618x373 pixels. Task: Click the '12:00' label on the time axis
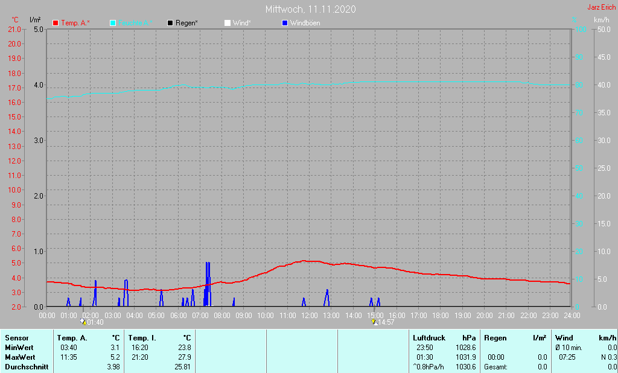[310, 316]
